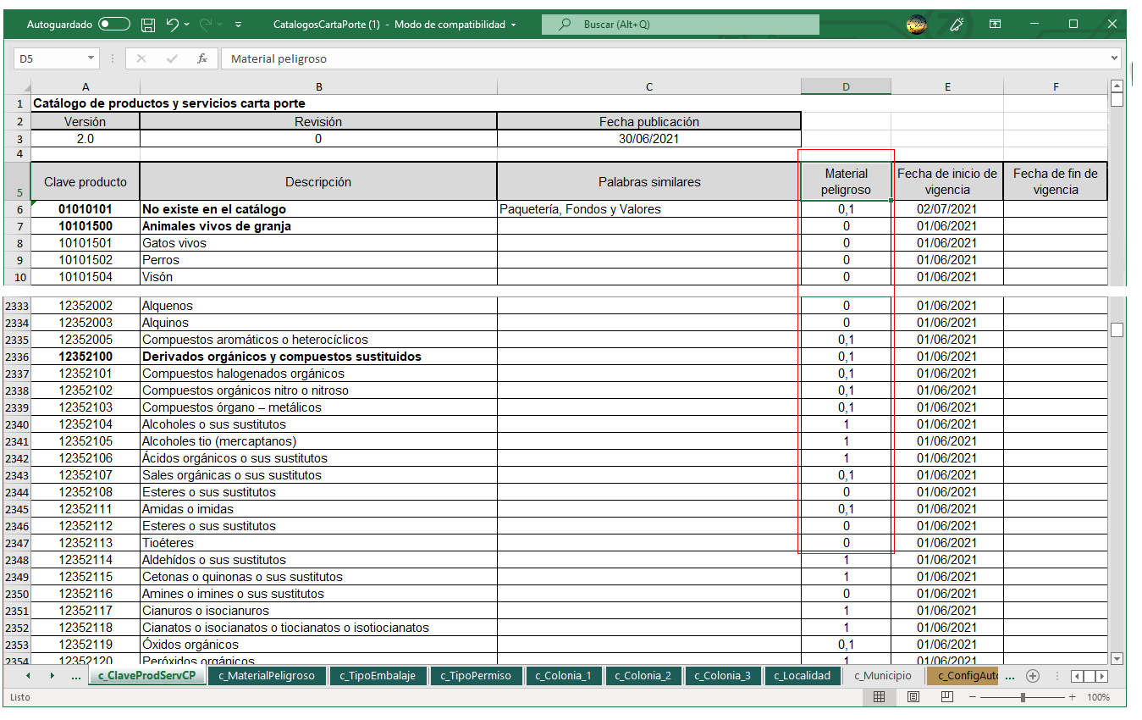Image resolution: width=1142 pixels, height=720 pixels.
Task: Click the Name Box showing D5
Action: point(50,58)
